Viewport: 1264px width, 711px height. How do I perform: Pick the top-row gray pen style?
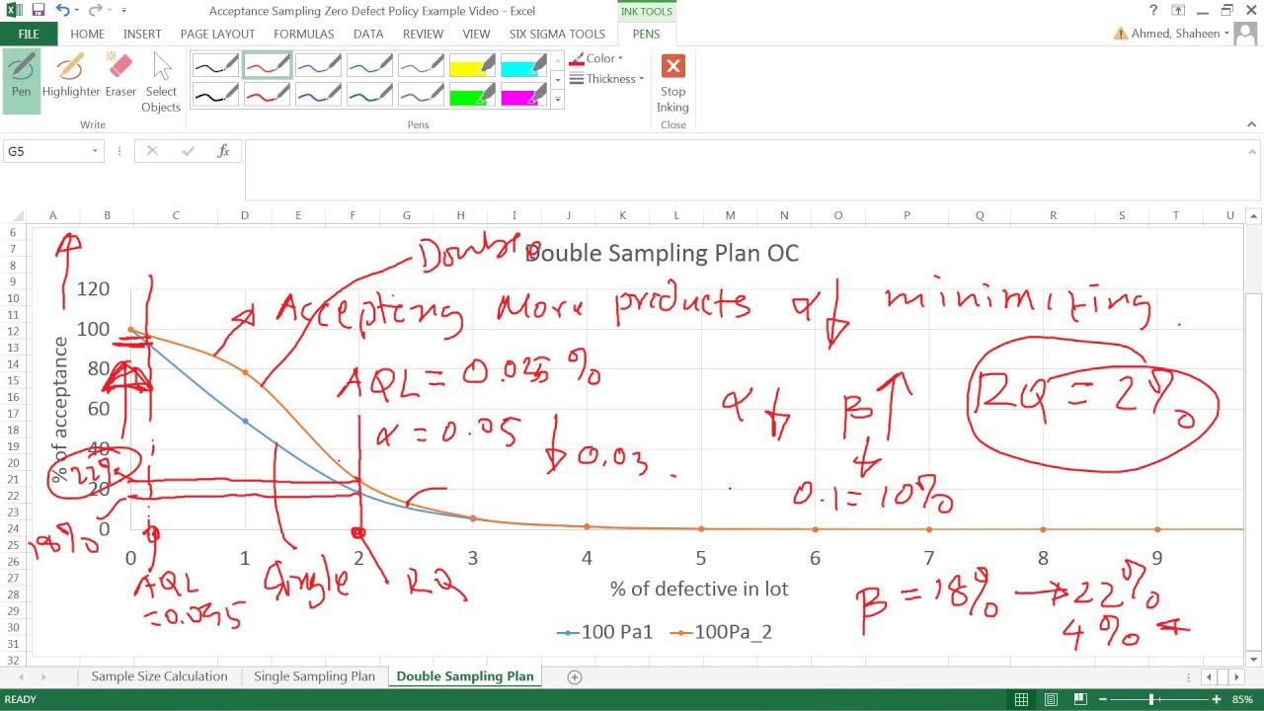pos(421,66)
